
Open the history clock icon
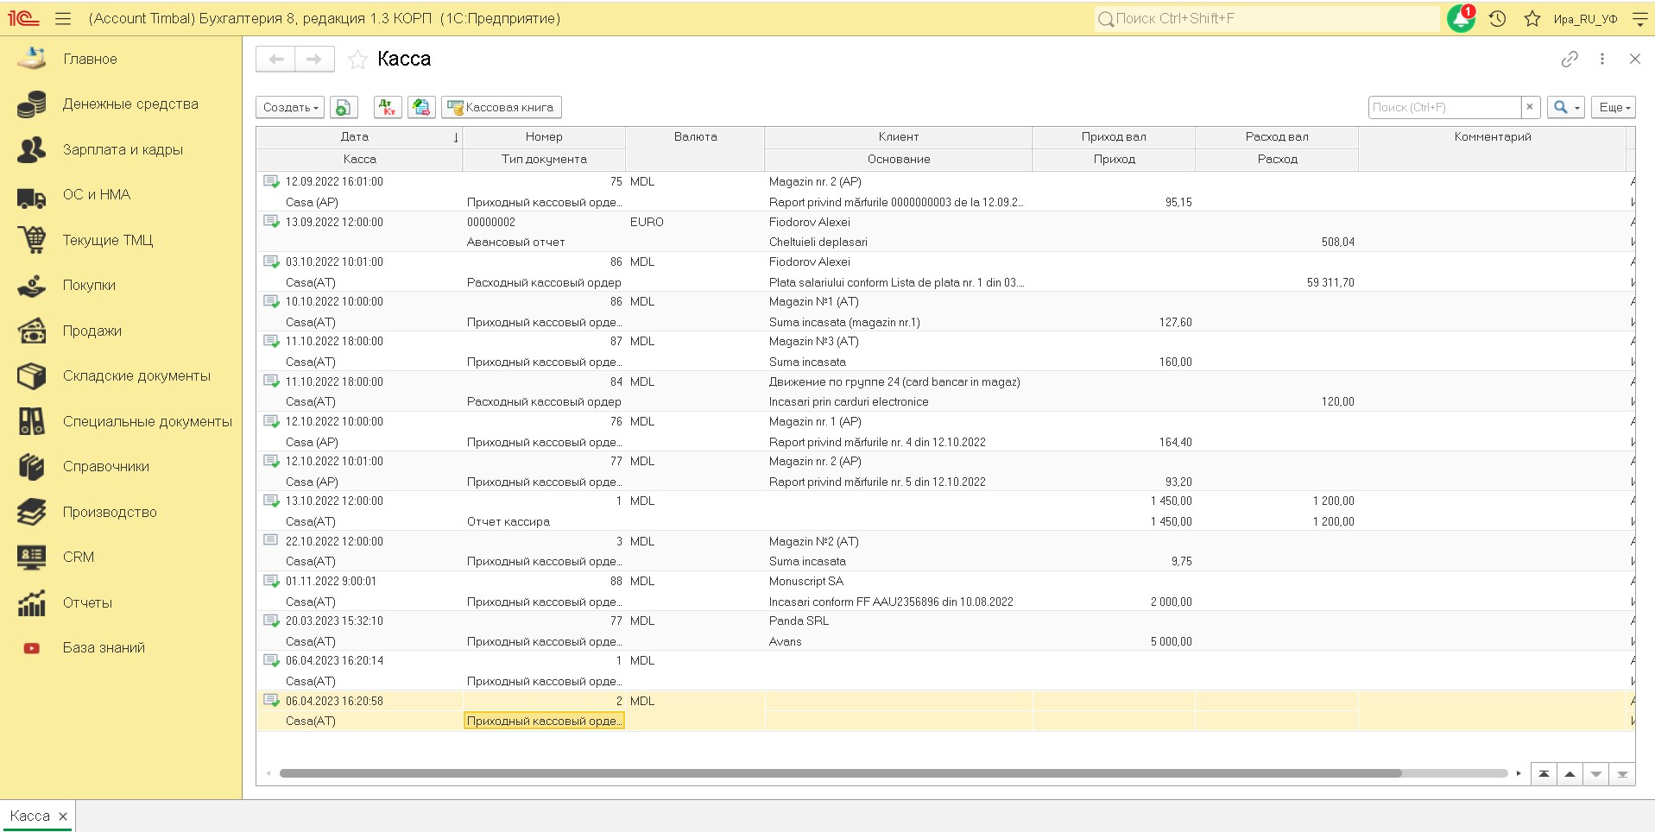pyautogui.click(x=1498, y=18)
